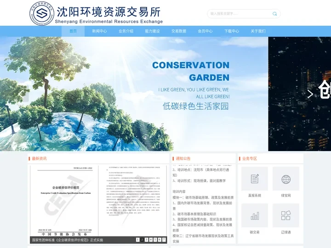Go to news slide 3
Screen dimensions: 331x248
pyautogui.click(x=147, y=240)
